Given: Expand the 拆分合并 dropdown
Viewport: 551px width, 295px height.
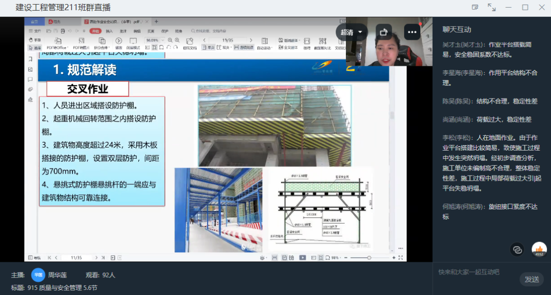Looking at the screenshot, I should [x=102, y=47].
